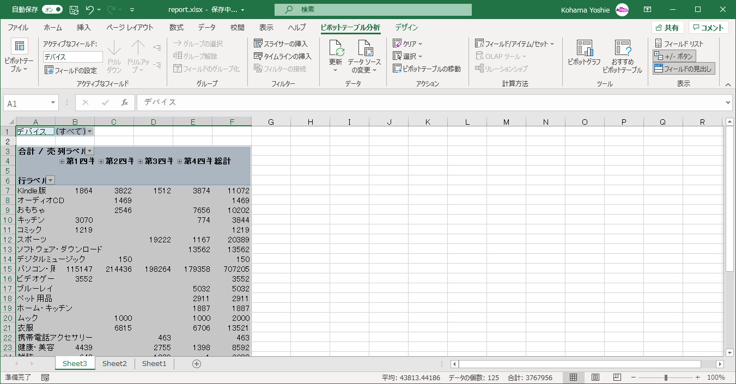Select all cells corner button
This screenshot has width=736, height=384.
click(8, 122)
